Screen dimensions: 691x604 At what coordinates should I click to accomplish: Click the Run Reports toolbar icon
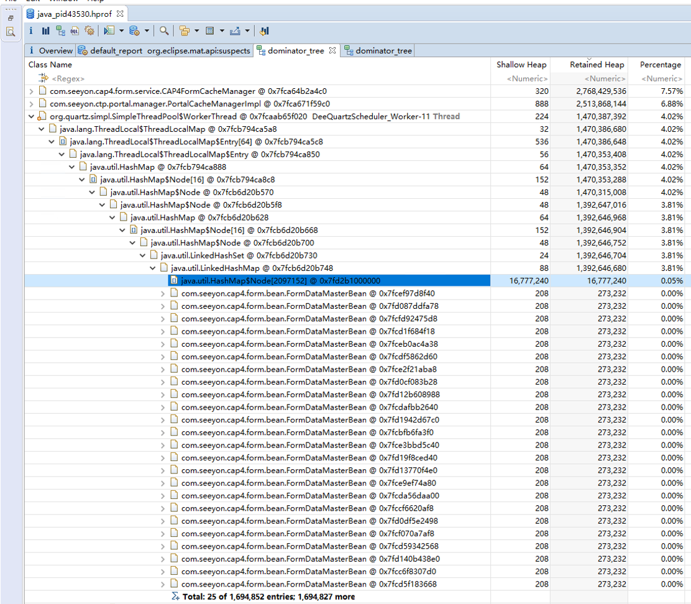tap(110, 30)
